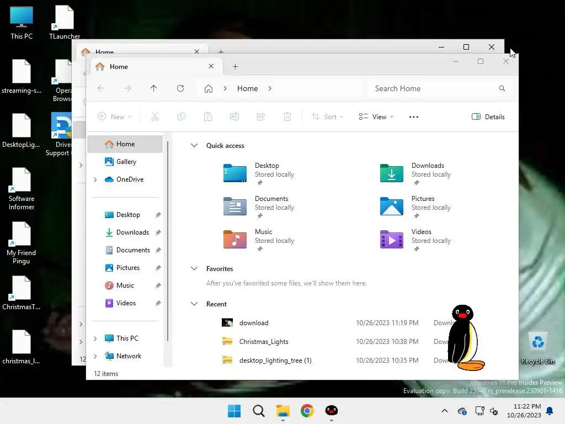The image size is (565, 424).
Task: Select Gallery in the navigation pane
Action: (x=125, y=162)
